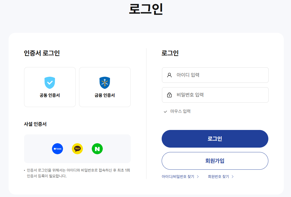Viewport: 291px width, 197px height.
Task: Click the person icon in the ID field
Action: click(169, 75)
